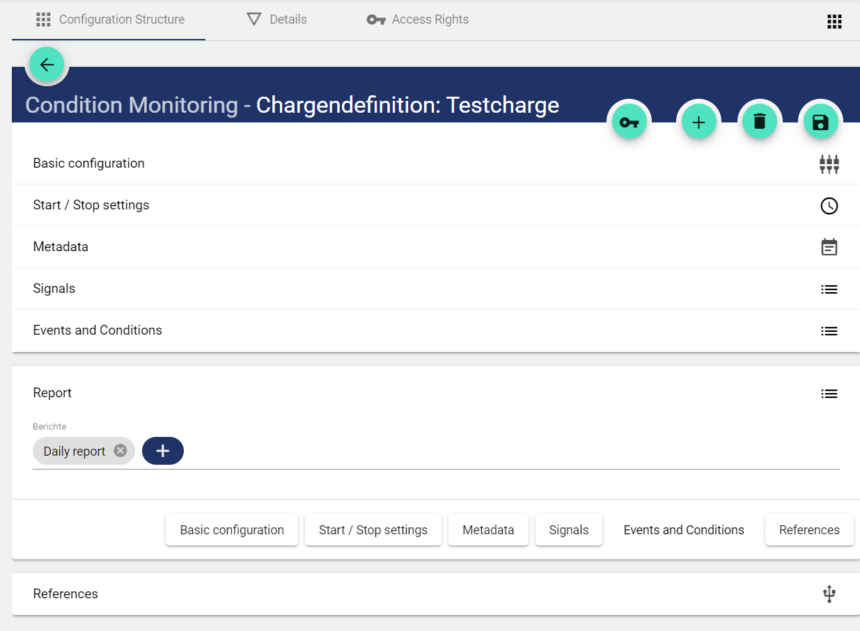The height and width of the screenshot is (631, 860).
Task: Remove the Daily report chip
Action: [x=120, y=451]
